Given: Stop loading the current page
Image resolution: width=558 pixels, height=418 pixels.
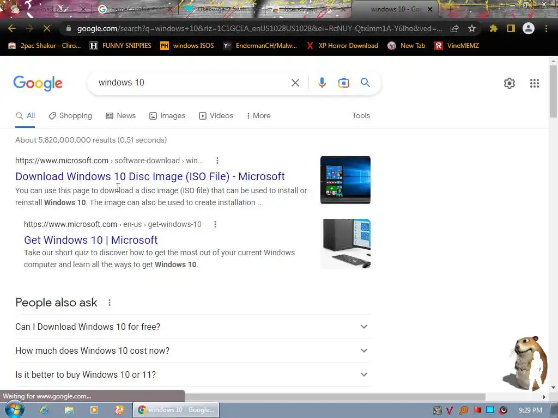Looking at the screenshot, I should 47,28.
